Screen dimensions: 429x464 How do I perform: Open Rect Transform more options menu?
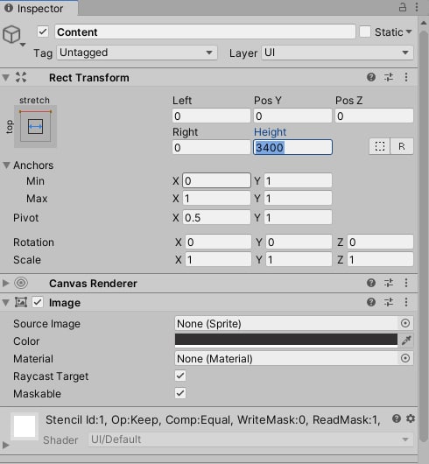tap(406, 77)
